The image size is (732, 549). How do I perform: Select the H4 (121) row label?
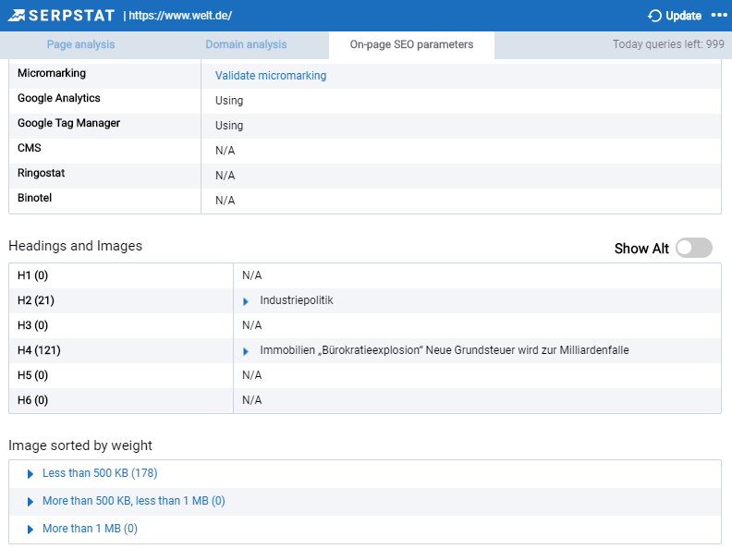click(x=39, y=350)
